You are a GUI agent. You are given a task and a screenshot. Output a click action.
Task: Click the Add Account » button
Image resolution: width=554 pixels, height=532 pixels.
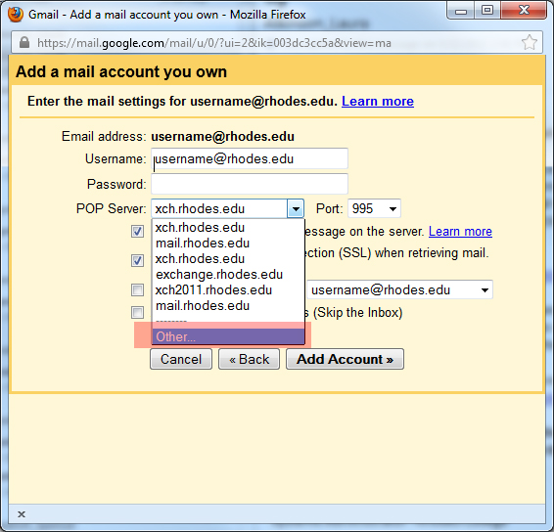[x=345, y=359]
